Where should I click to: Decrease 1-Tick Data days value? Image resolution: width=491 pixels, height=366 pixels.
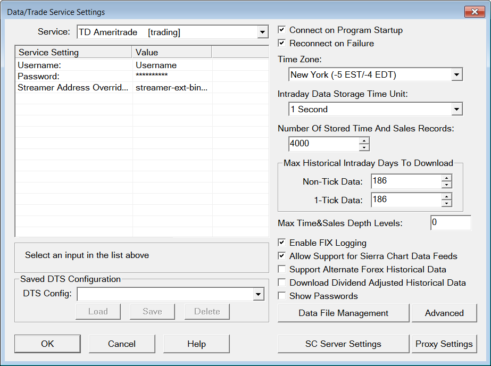point(446,204)
